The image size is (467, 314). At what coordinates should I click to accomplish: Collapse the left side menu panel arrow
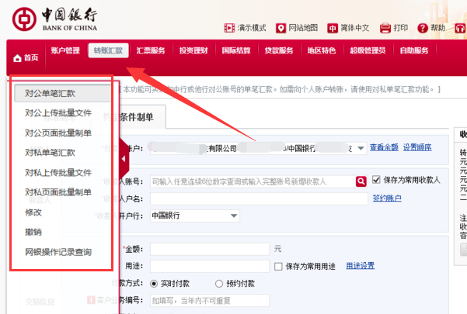(123, 160)
